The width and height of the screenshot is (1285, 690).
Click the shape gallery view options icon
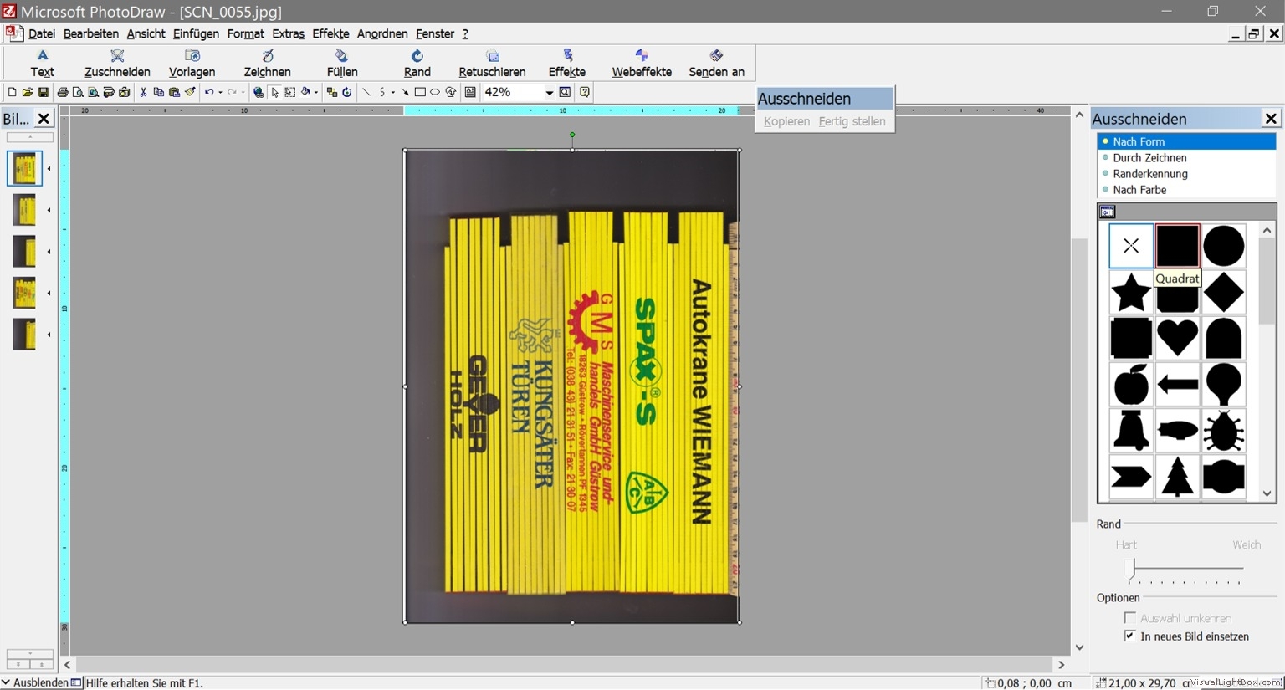click(x=1107, y=212)
